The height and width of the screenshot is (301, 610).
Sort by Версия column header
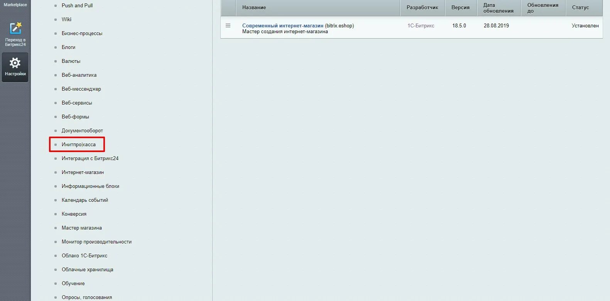click(x=461, y=8)
